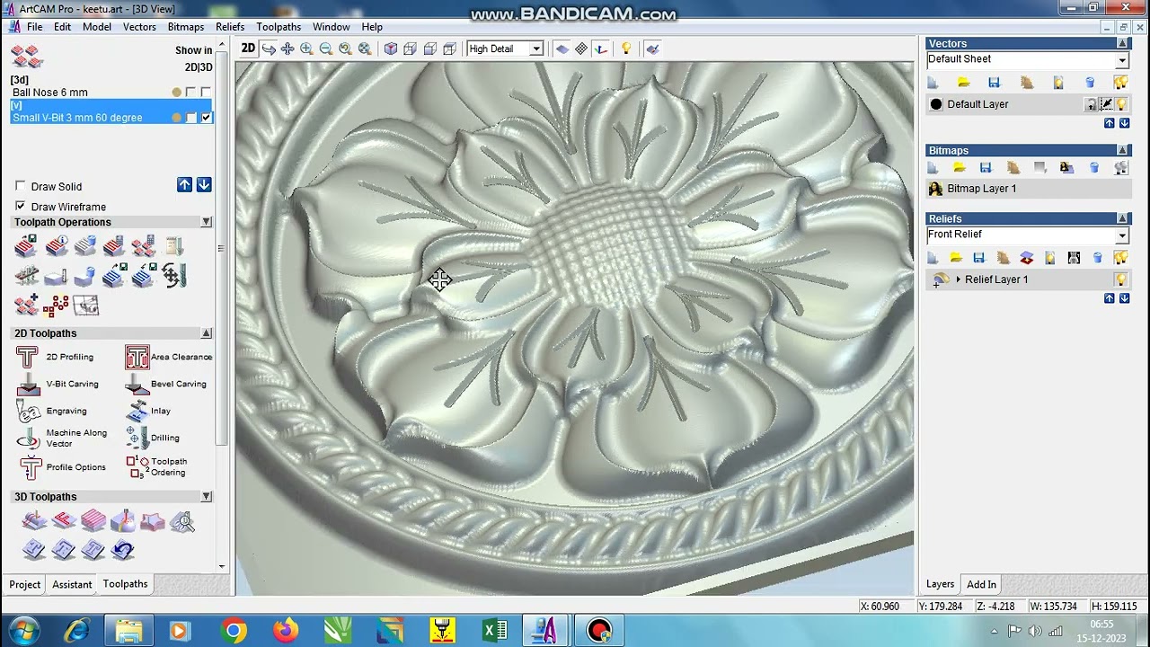Click Small V-Bit toolpath color dot
Screen dimensions: 1150x647
click(x=177, y=118)
